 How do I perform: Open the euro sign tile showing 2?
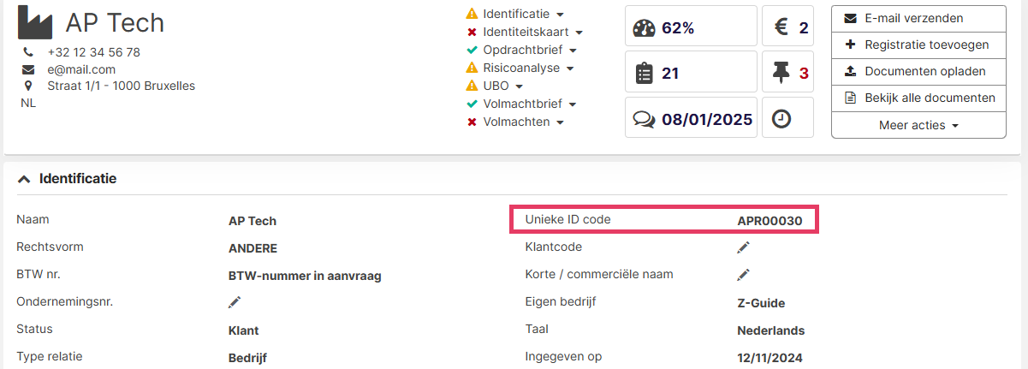click(x=787, y=27)
